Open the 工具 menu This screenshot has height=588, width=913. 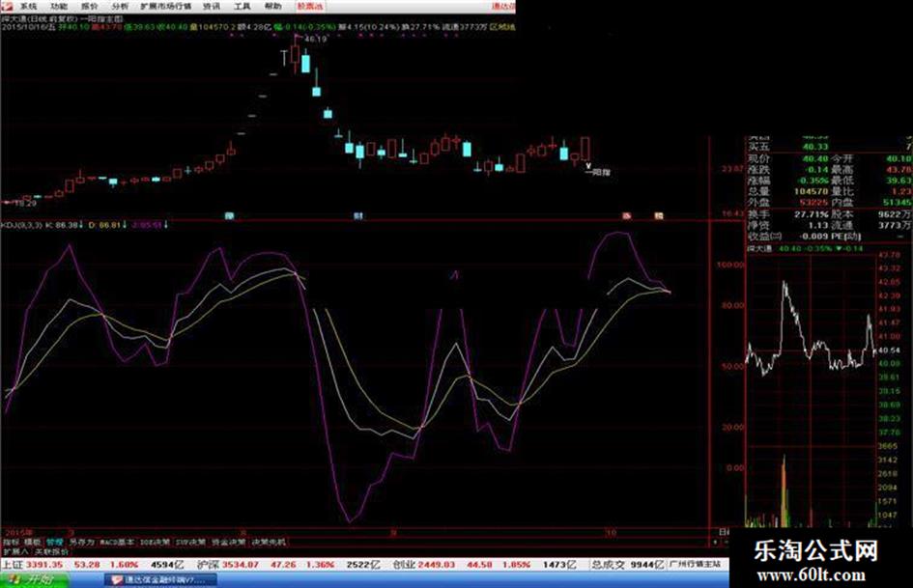pos(242,7)
